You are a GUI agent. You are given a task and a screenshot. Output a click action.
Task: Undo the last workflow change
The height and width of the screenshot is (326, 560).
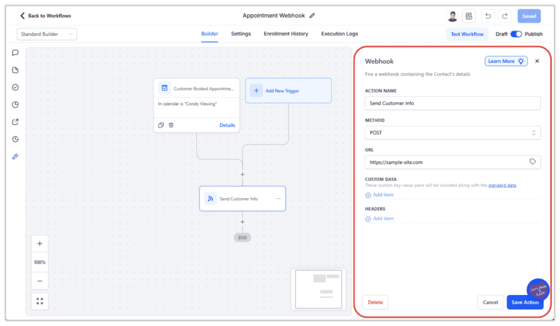tap(488, 16)
